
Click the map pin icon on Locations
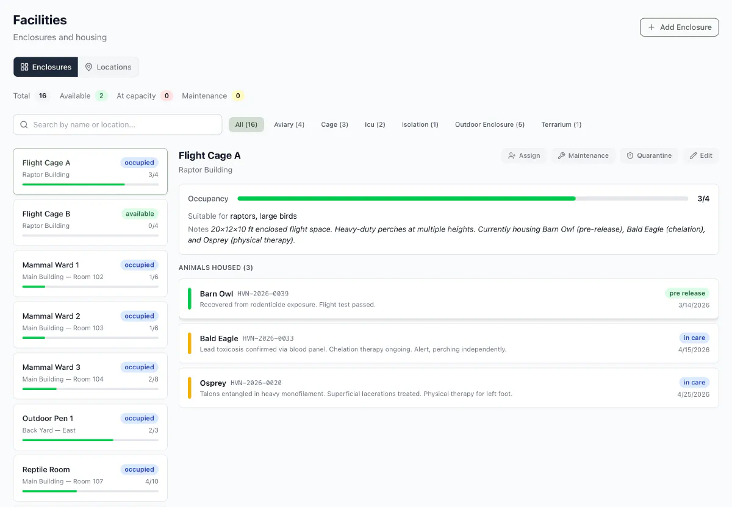click(x=88, y=67)
